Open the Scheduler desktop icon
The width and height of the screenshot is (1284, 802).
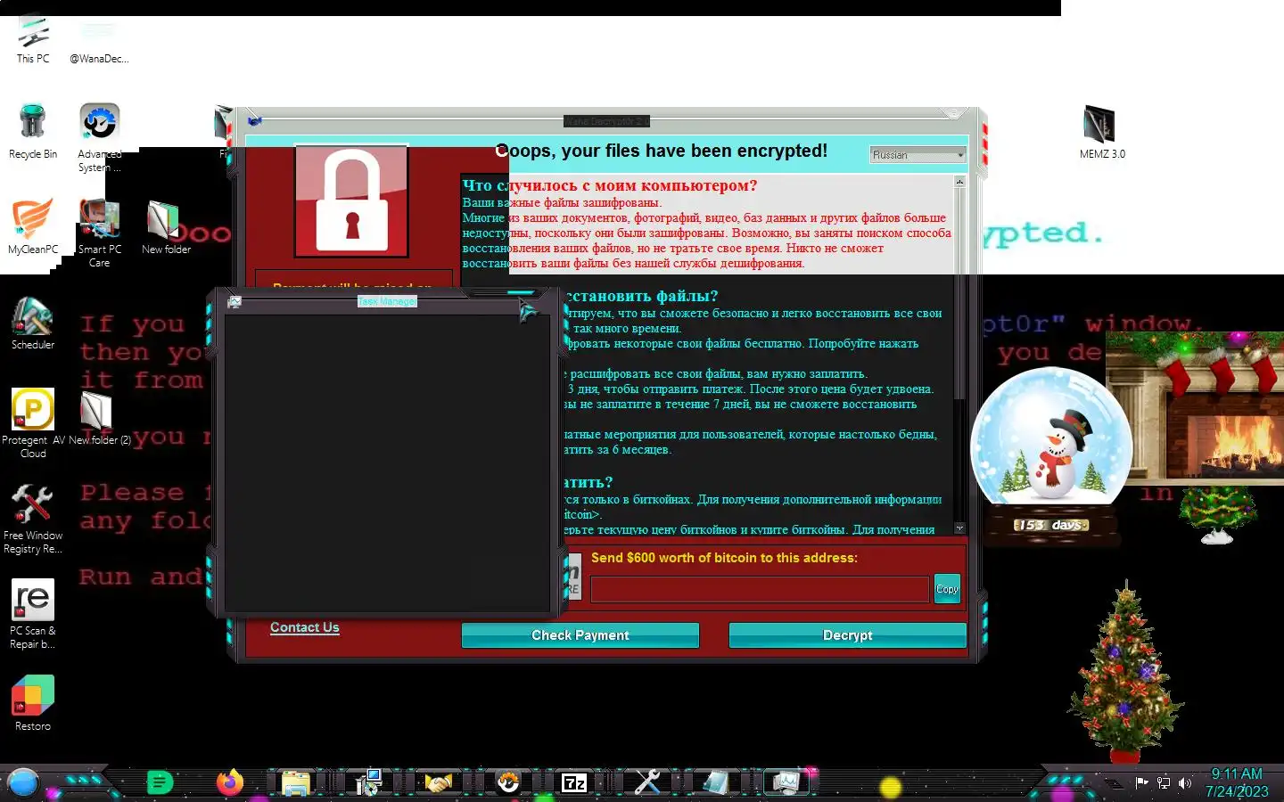coord(33,323)
